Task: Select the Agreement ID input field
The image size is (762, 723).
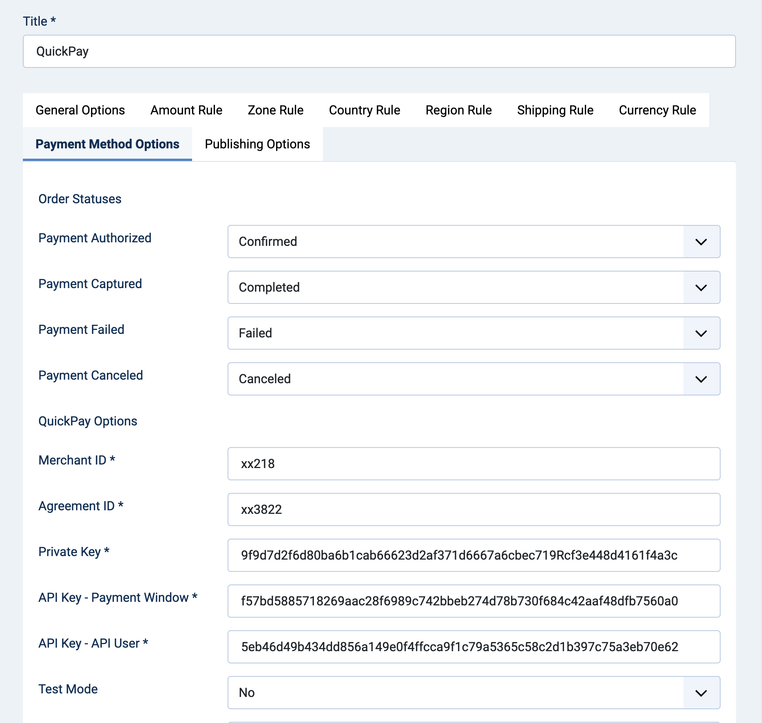Action: click(473, 509)
